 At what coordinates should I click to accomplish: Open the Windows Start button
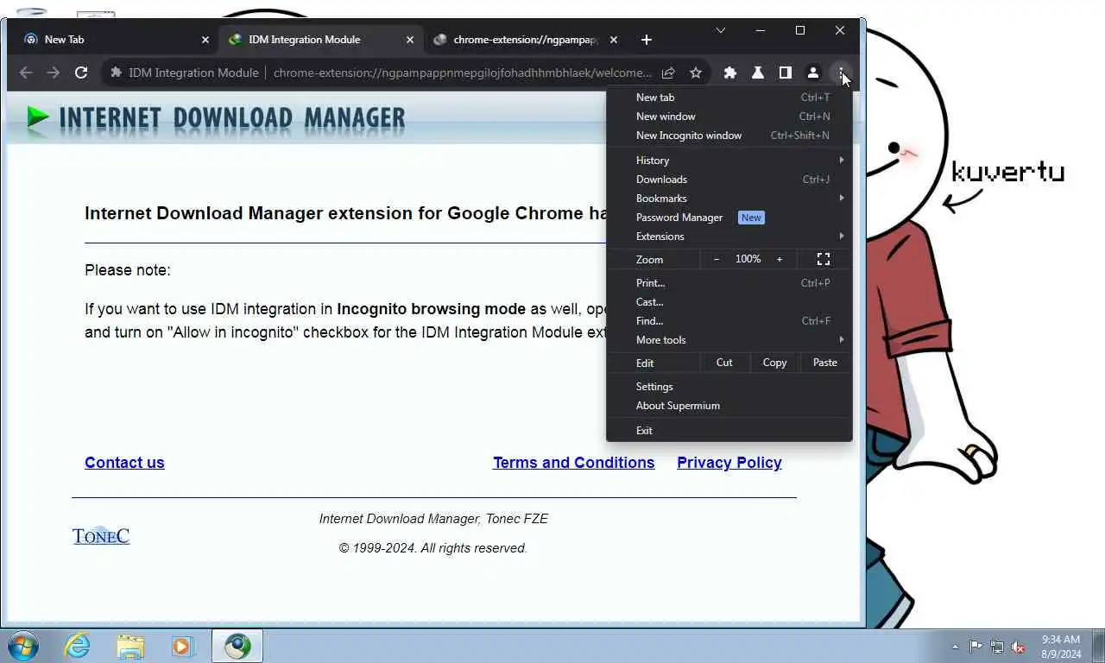click(22, 646)
